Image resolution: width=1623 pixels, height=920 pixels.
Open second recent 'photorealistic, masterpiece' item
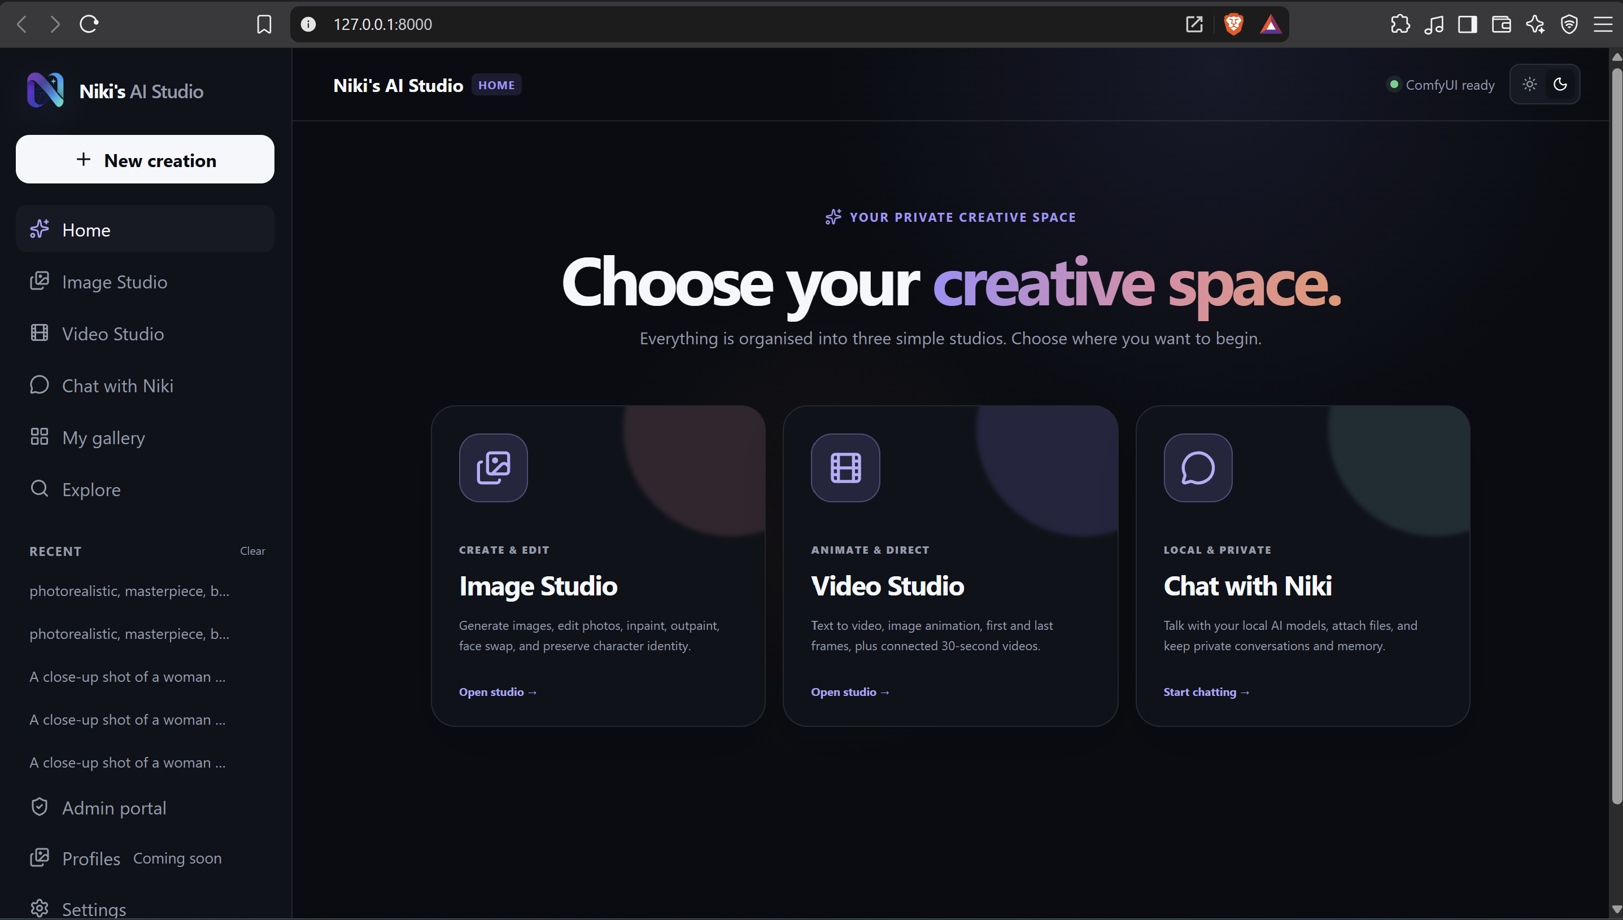129,633
